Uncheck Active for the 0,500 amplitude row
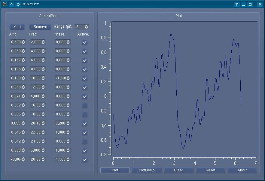 click(84, 42)
